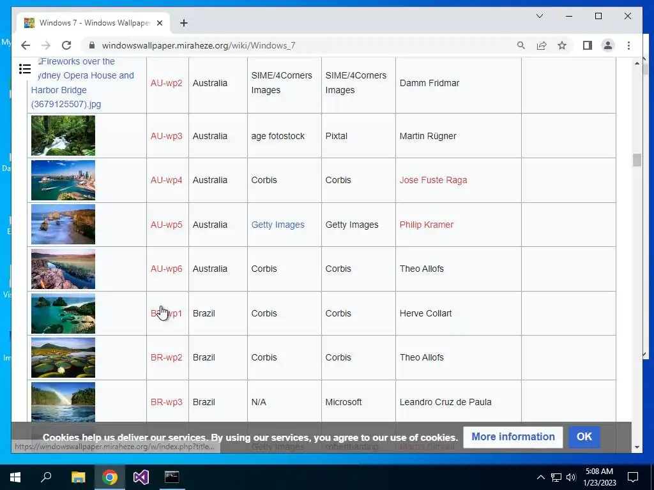Viewport: 654px width, 490px height.
Task: Open the AU-wp2 link
Action: point(167,83)
